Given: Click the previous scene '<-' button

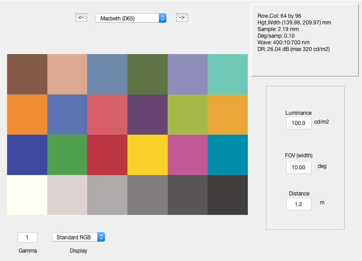Looking at the screenshot, I should click(81, 18).
